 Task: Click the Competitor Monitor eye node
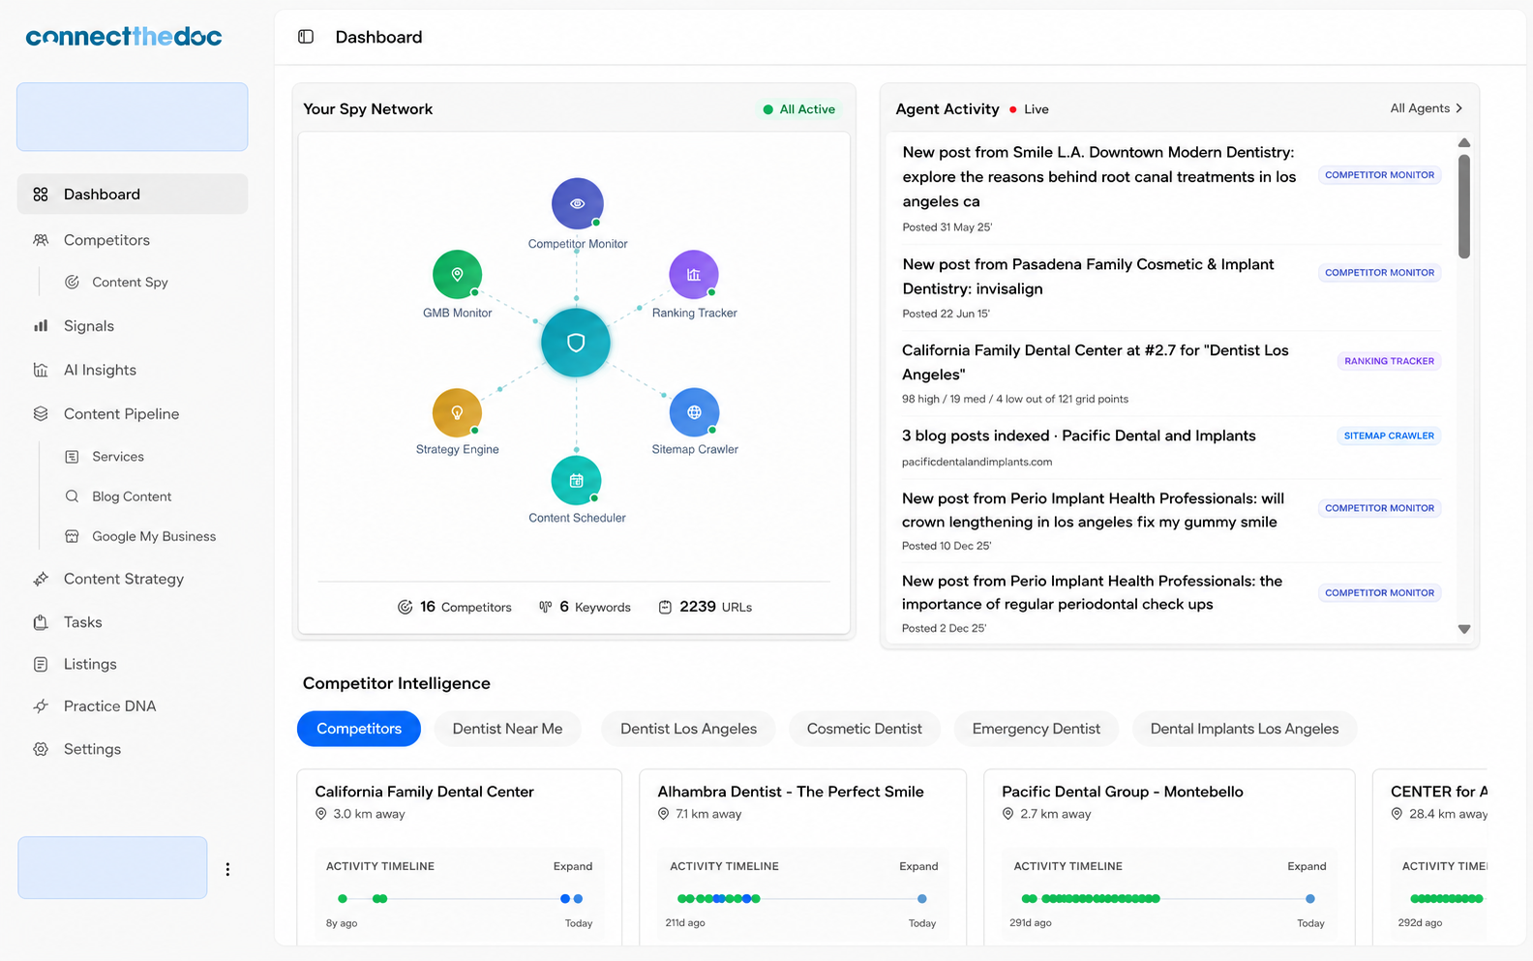578,203
